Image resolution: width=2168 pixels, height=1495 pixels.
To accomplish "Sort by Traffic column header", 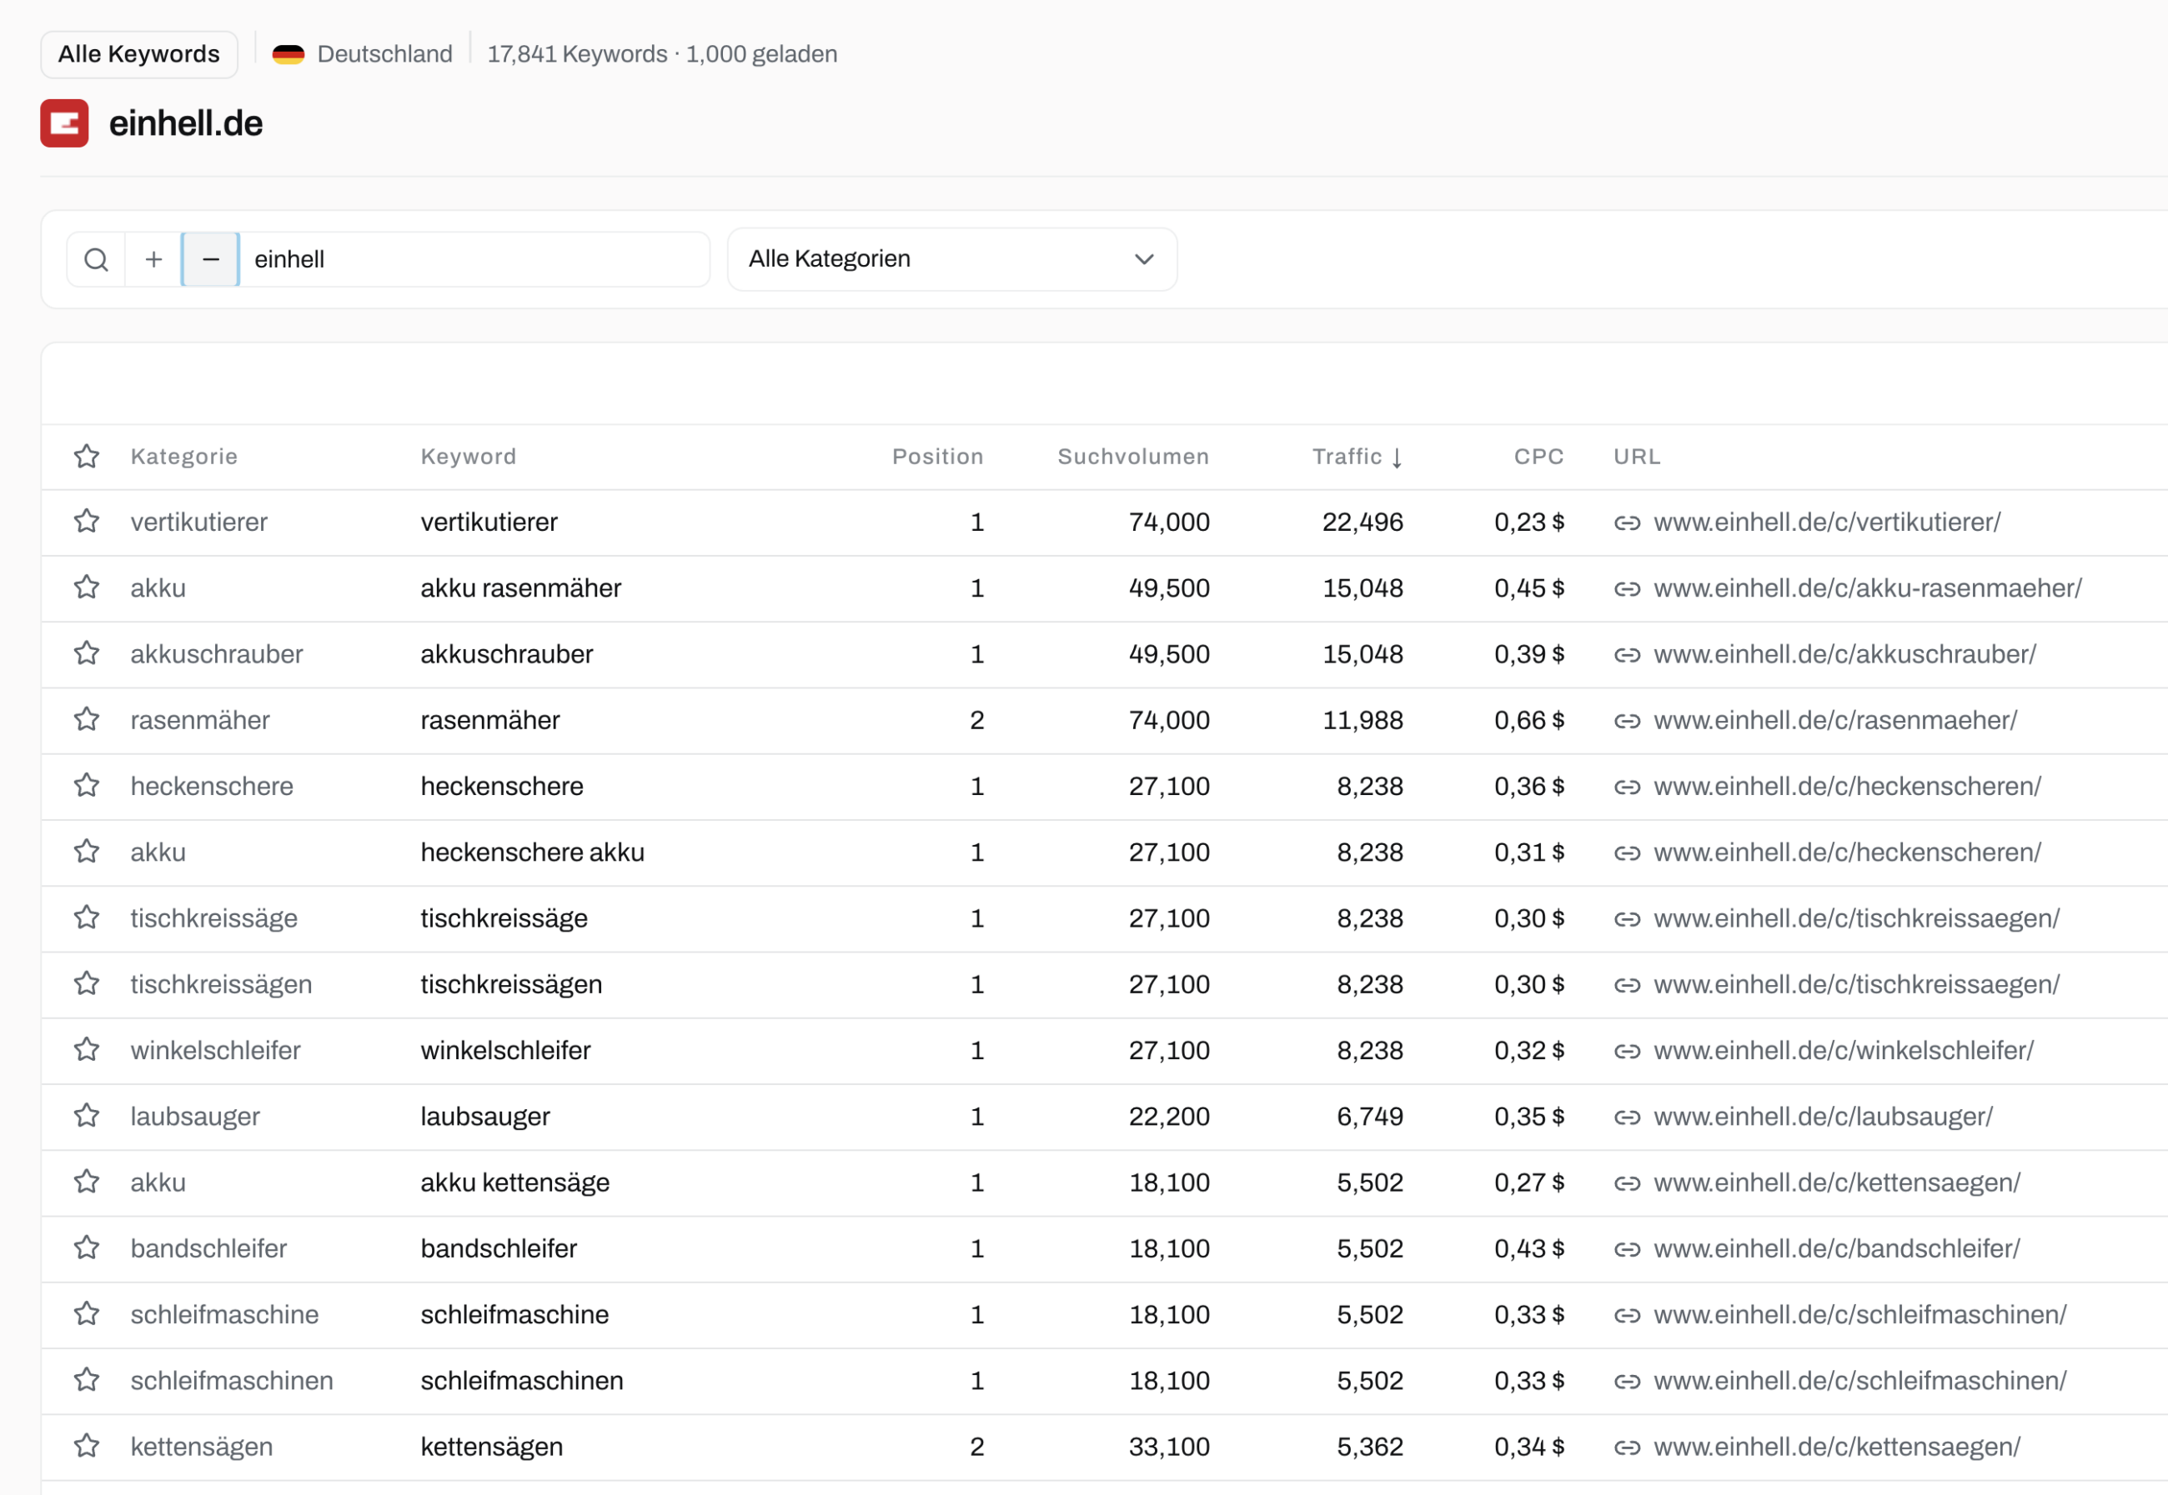I will click(x=1357, y=456).
